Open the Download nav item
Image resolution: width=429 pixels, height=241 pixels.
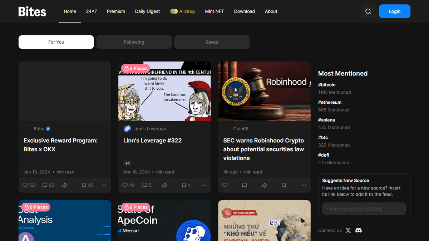coord(245,11)
